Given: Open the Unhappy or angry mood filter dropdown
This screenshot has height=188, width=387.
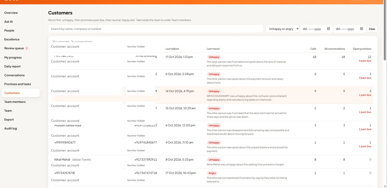Looking at the screenshot, I should [282, 29].
